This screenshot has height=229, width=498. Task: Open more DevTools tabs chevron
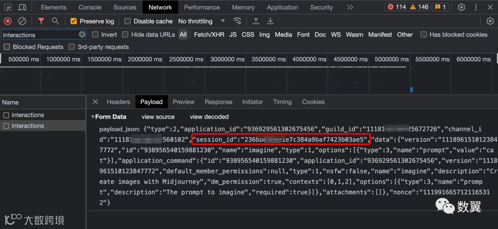350,7
